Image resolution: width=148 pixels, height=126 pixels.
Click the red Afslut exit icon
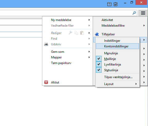pos(46,82)
